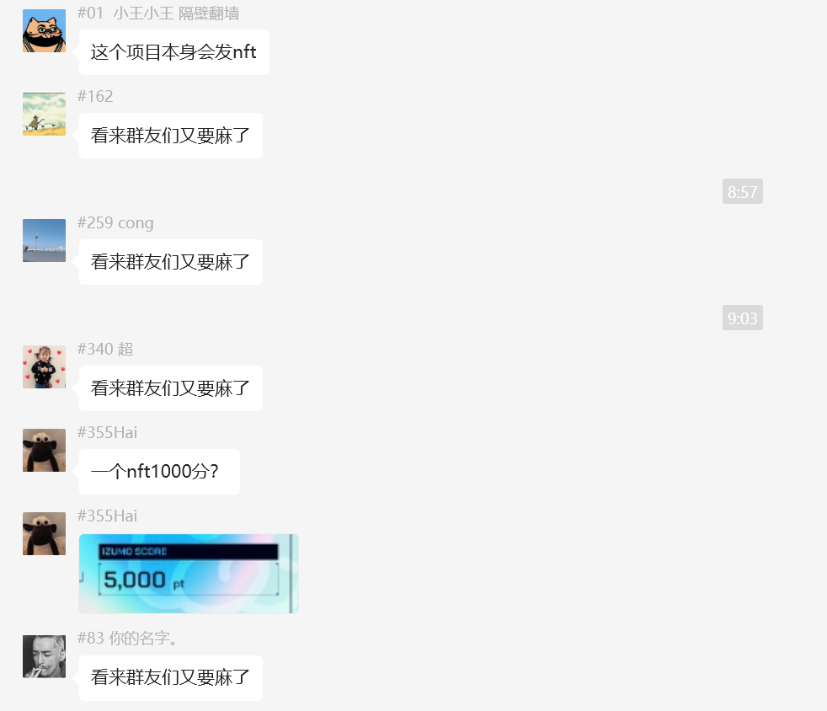This screenshot has width=827, height=711.
Task: Open the IZUMO SCORE 5,000 pt image
Action: [189, 574]
